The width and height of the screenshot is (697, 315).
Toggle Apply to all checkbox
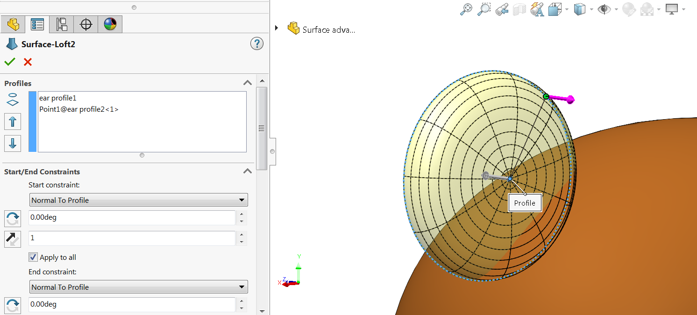point(33,257)
